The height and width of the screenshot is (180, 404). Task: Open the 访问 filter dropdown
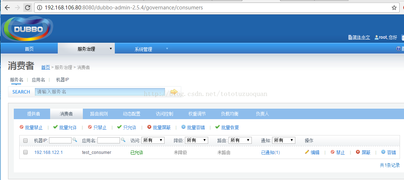coord(153,140)
